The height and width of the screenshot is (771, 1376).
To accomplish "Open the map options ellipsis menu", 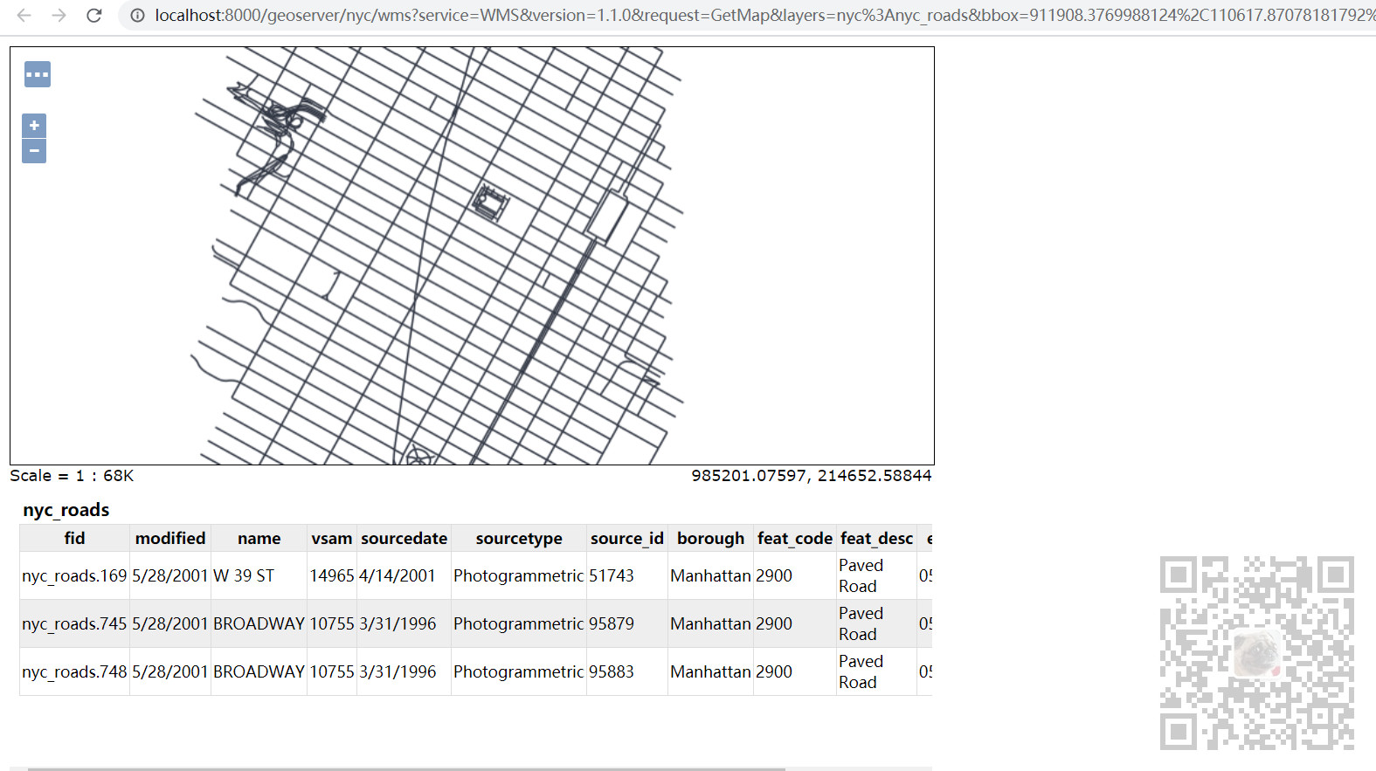I will tap(38, 74).
